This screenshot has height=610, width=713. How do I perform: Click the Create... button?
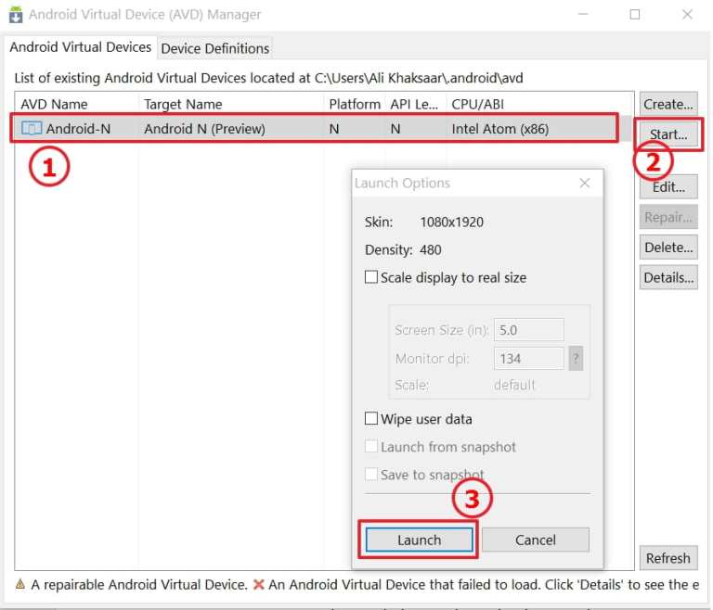(668, 104)
